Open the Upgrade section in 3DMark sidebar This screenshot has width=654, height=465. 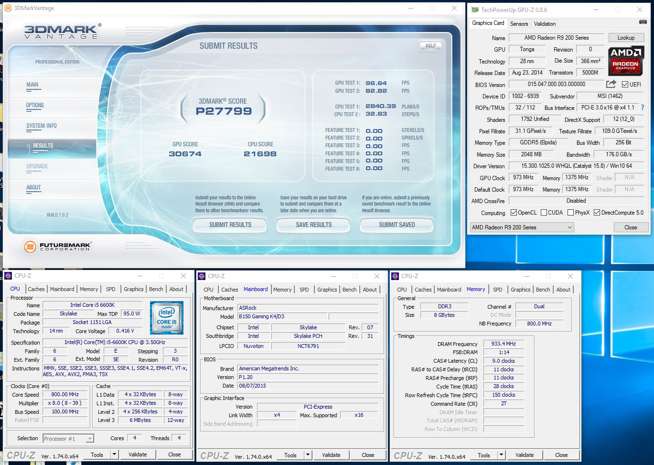tap(37, 167)
